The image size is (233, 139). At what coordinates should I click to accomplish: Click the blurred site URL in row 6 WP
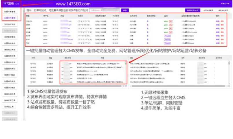click(67, 39)
